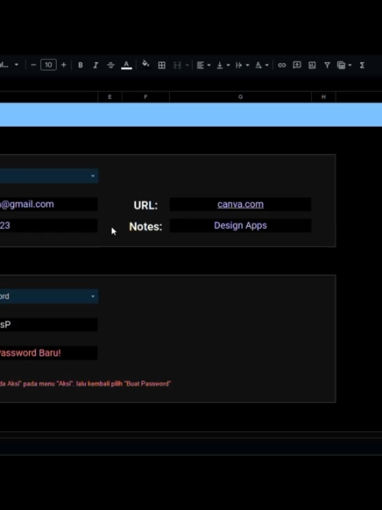The image size is (382, 510).
Task: Open the upper blue dropdown cell
Action: (x=49, y=176)
